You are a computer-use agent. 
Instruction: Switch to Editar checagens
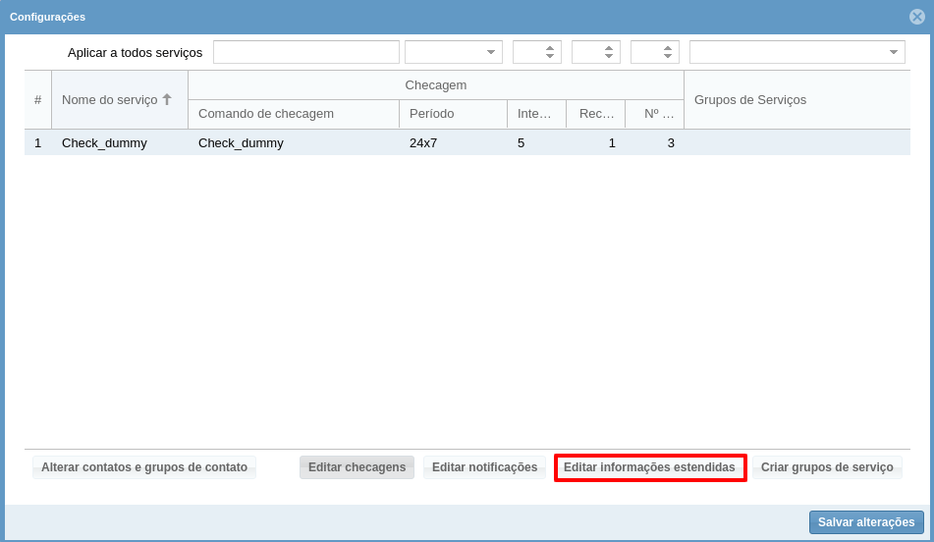coord(357,467)
